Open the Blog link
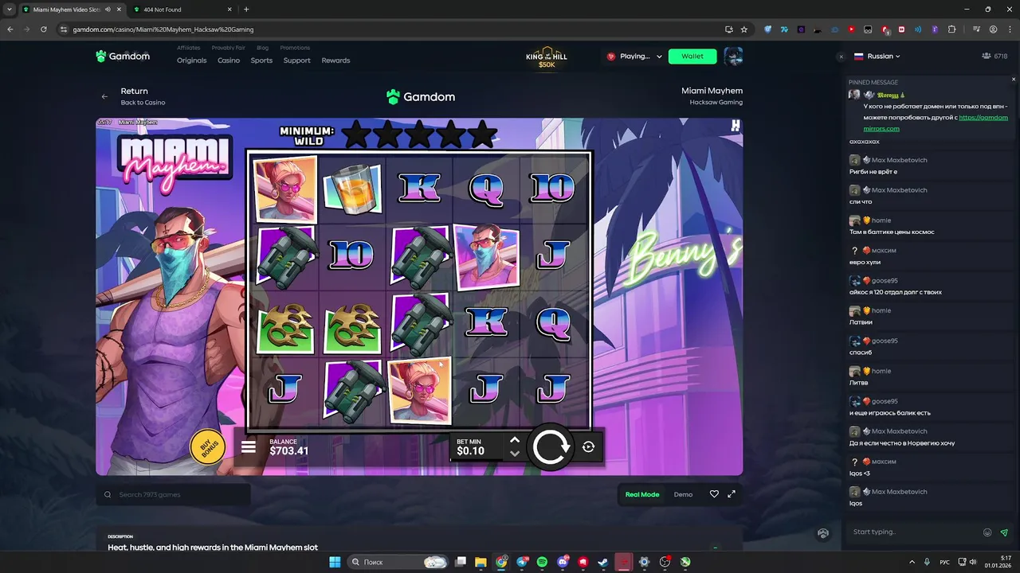The width and height of the screenshot is (1020, 573). [x=263, y=48]
